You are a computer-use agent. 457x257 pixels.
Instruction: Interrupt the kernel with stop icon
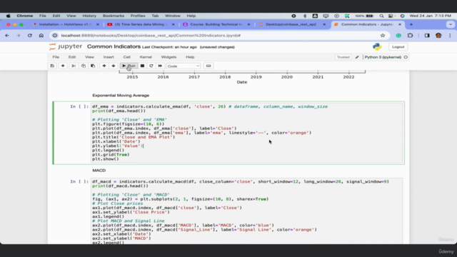pos(142,66)
